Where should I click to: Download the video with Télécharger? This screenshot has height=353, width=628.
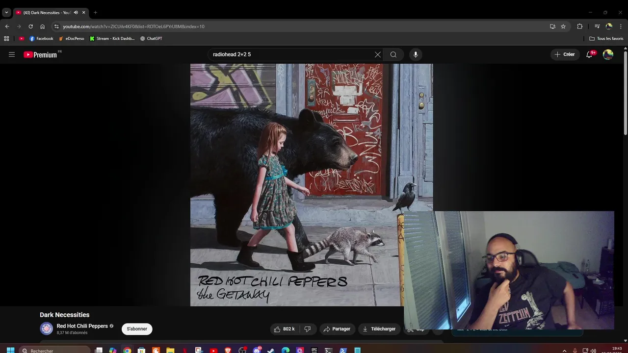pos(379,329)
